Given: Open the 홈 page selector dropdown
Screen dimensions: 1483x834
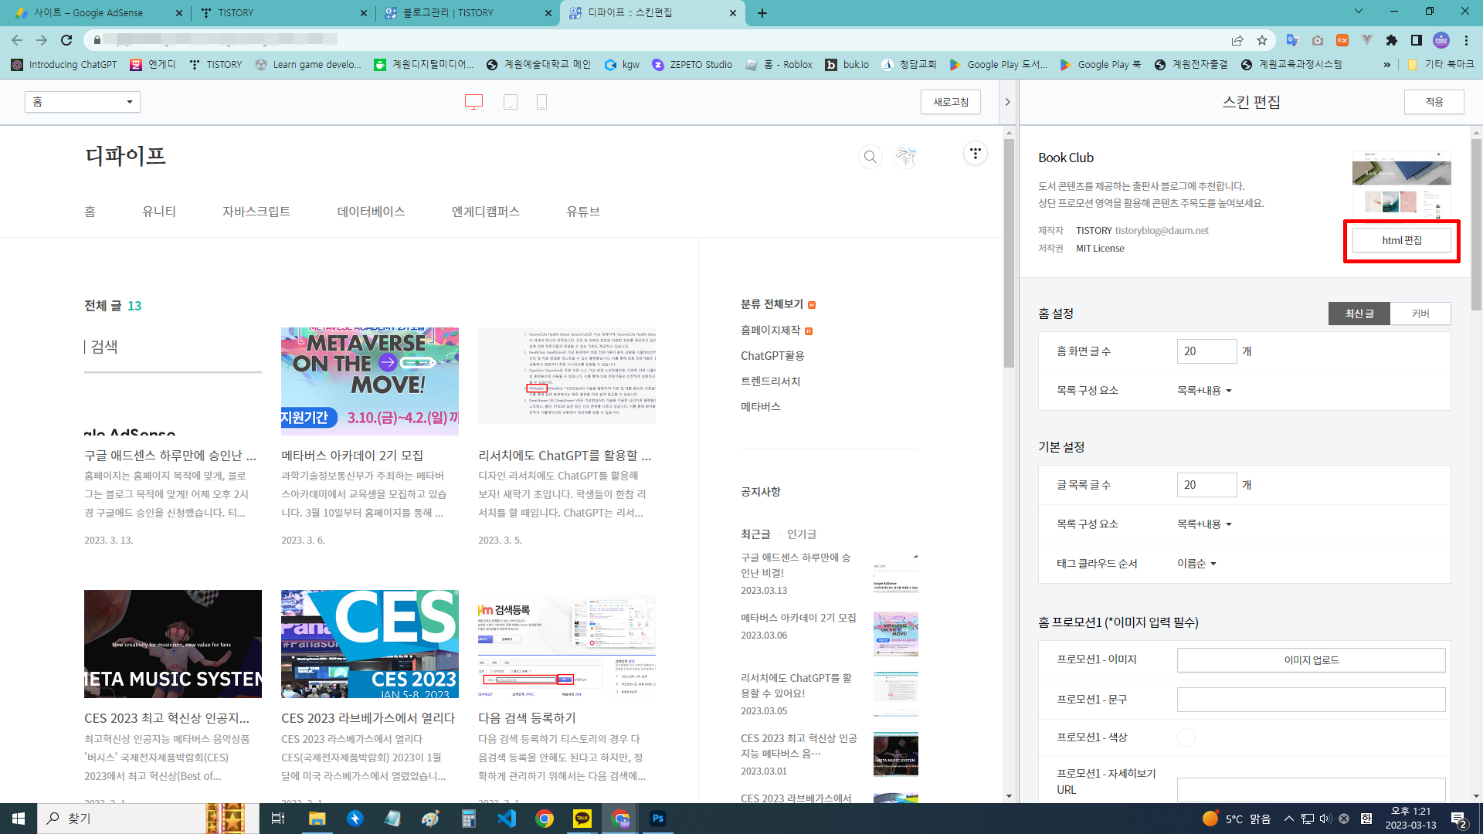Looking at the screenshot, I should 83,102.
